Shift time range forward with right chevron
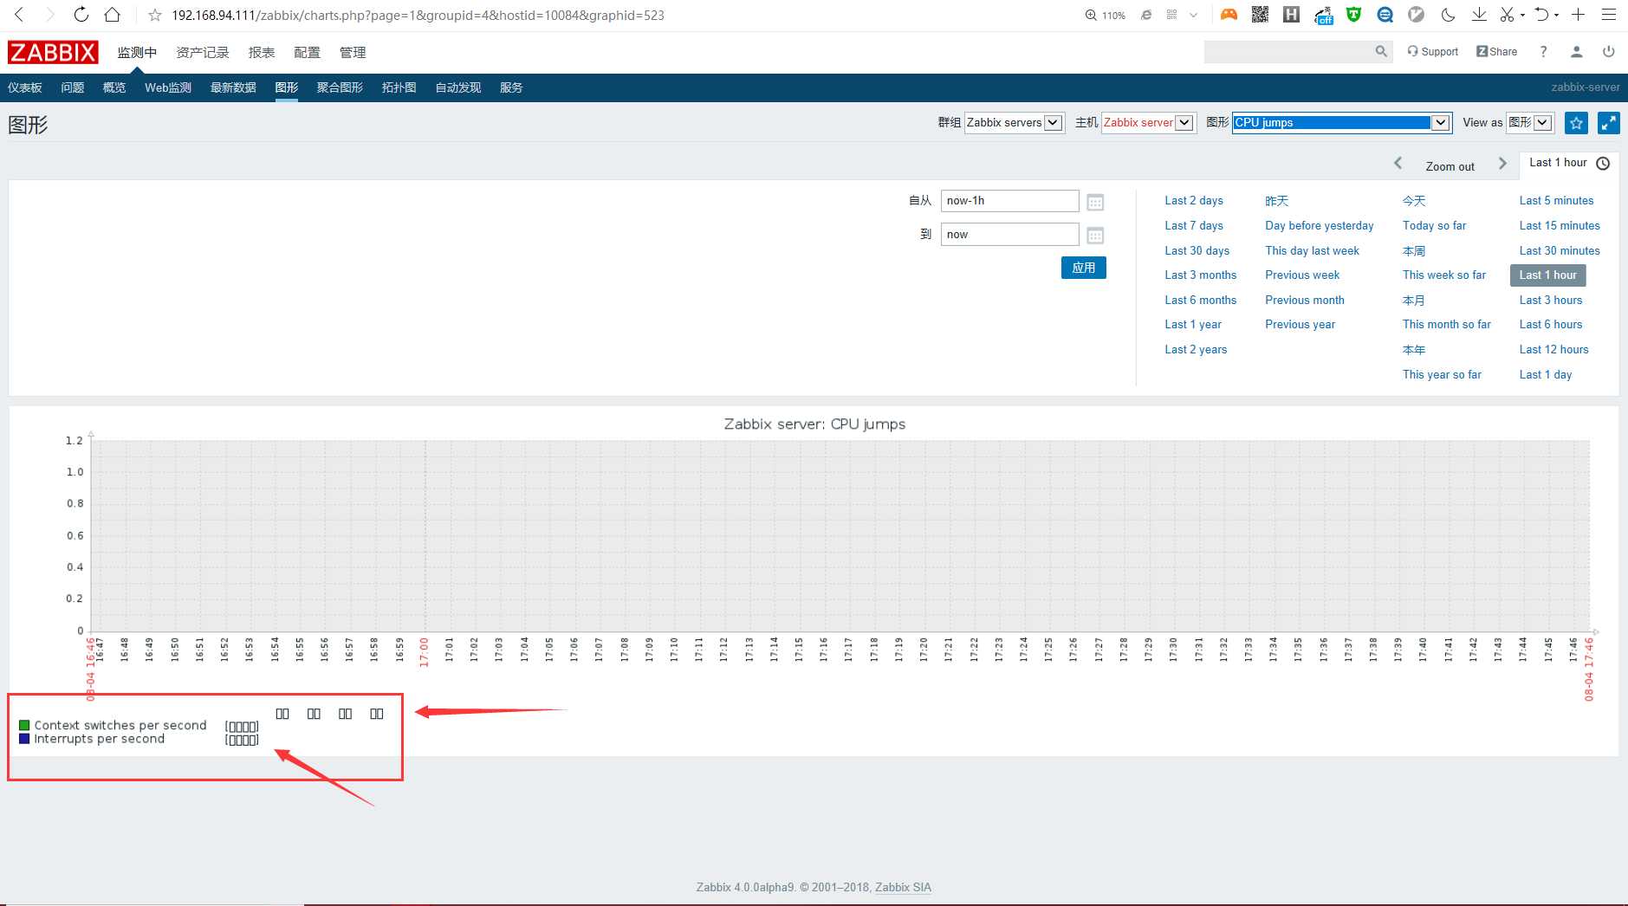This screenshot has height=906, width=1628. point(1502,163)
